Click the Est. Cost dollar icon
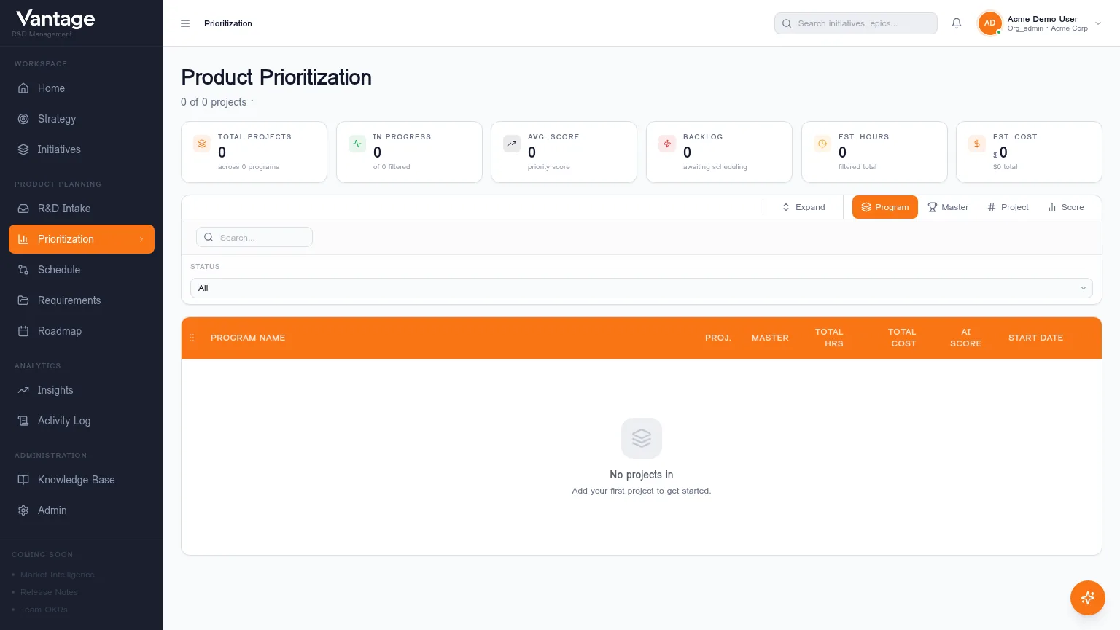1120x630 pixels. tap(977, 144)
